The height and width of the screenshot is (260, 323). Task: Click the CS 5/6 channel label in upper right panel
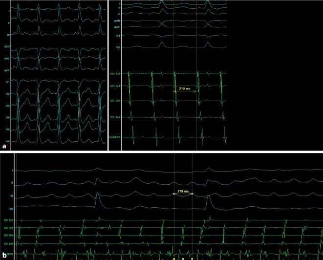coord(116,101)
